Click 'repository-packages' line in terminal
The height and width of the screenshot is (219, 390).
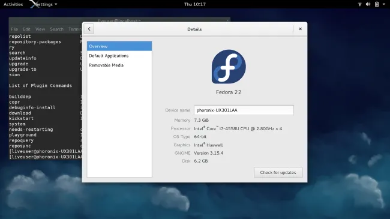coord(35,42)
